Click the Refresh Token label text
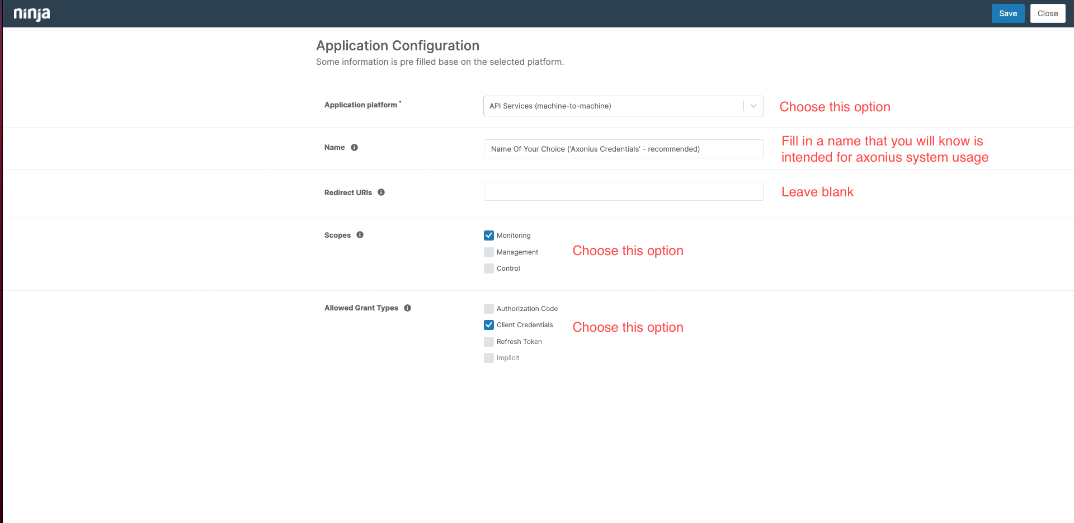Viewport: 1074px width, 523px height. (519, 342)
